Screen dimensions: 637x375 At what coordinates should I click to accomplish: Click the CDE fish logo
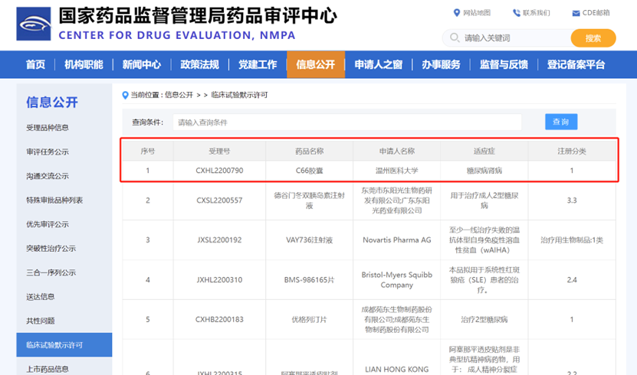pyautogui.click(x=34, y=24)
